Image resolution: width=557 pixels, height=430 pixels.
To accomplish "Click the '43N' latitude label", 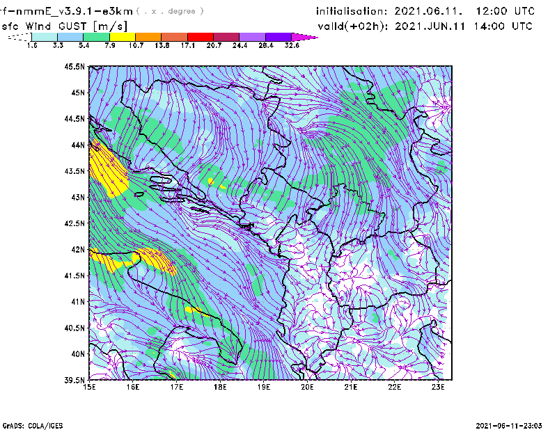I will 78,197.
